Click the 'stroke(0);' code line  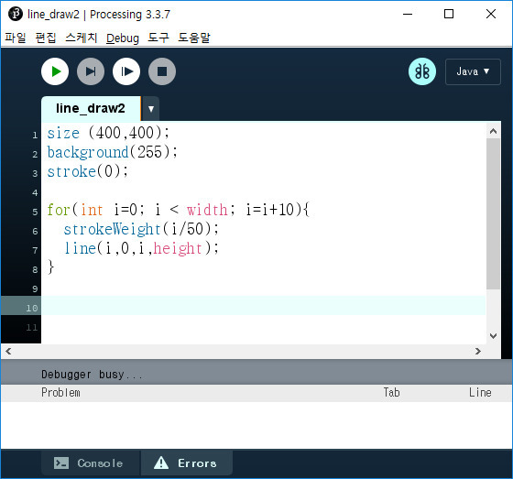tap(88, 171)
